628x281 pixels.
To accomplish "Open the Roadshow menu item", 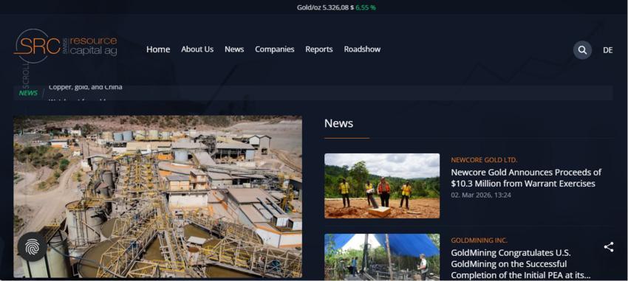I will tap(362, 49).
